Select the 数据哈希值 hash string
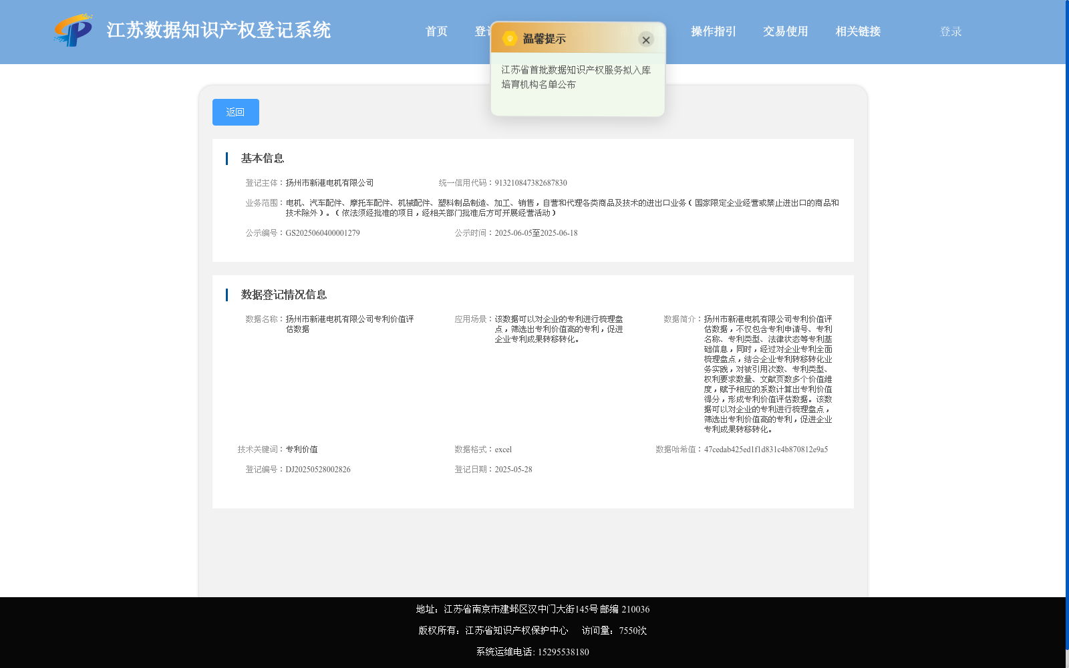1069x668 pixels. [766, 450]
